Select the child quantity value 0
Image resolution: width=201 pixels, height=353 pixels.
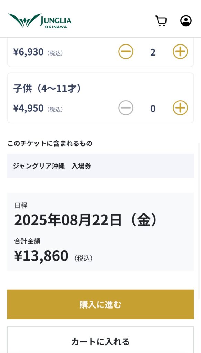pyautogui.click(x=153, y=109)
